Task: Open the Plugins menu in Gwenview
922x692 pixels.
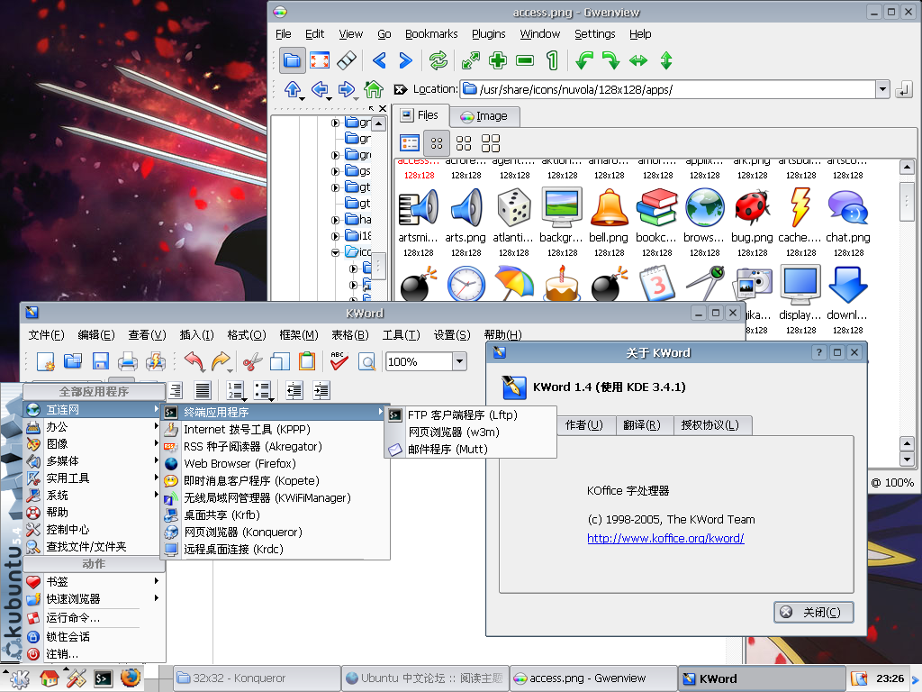Action: point(489,34)
